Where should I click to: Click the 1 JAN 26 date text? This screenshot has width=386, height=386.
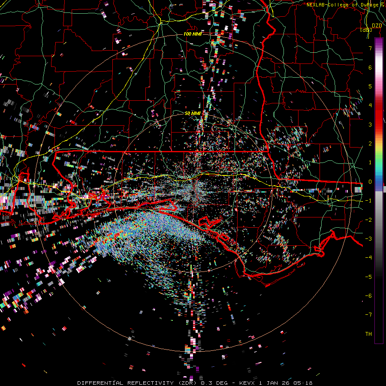(x=275, y=383)
